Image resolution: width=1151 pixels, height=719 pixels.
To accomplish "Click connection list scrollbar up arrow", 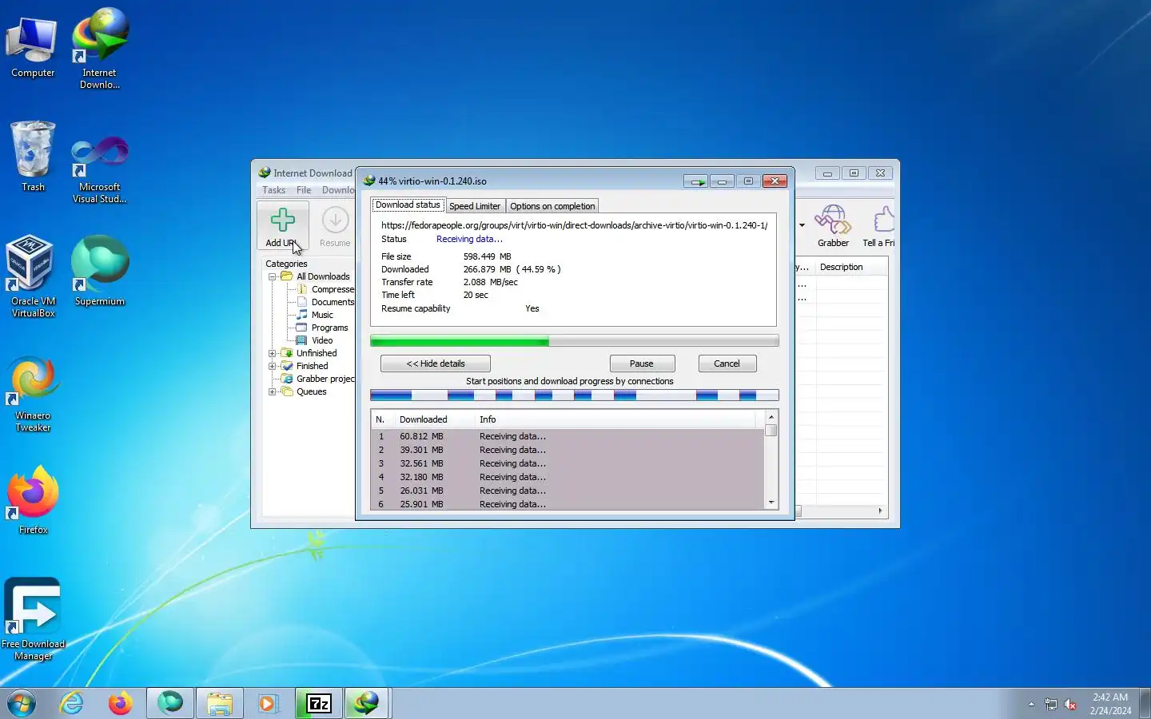I will [x=771, y=417].
